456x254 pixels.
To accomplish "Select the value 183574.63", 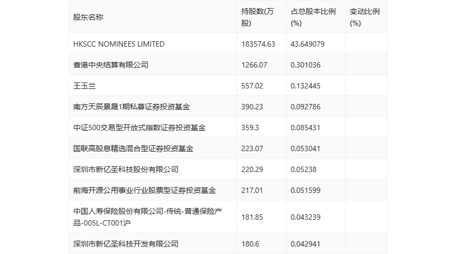I will 258,44.
